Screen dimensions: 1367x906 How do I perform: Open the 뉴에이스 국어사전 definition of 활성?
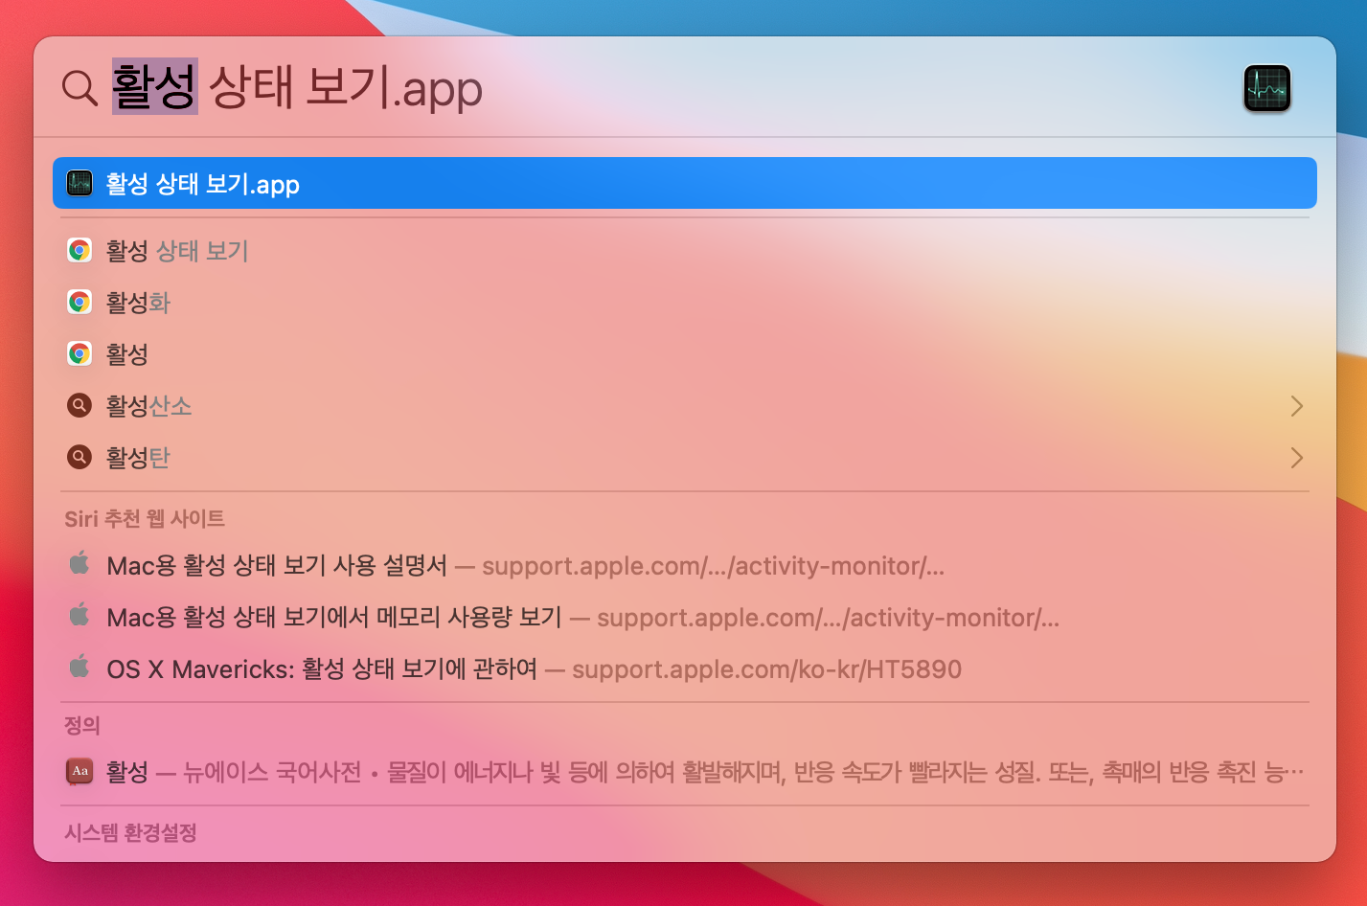[x=685, y=771]
